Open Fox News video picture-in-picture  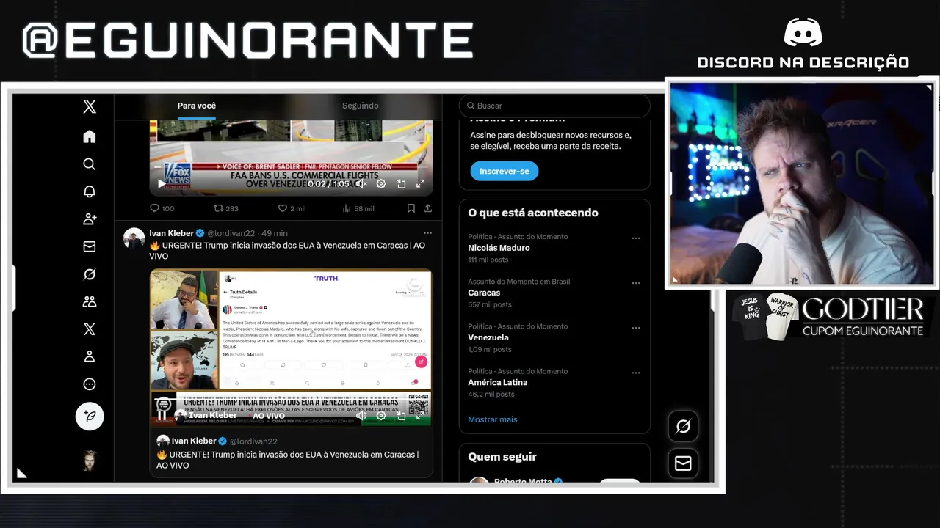click(401, 184)
